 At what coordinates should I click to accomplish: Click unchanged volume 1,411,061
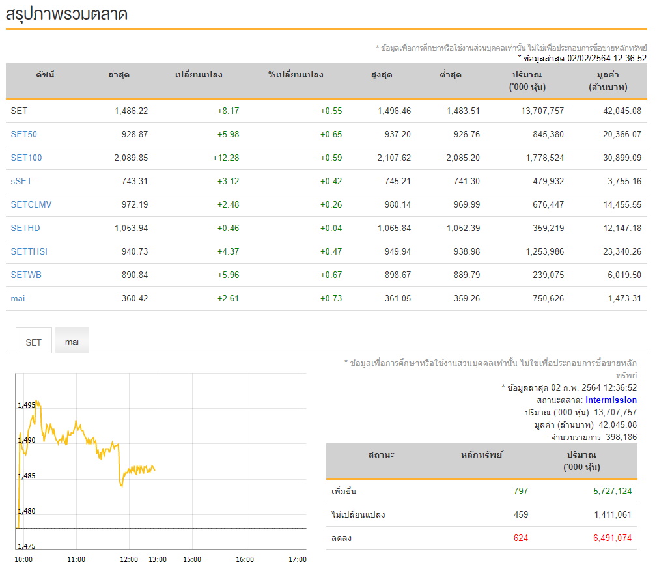click(613, 514)
